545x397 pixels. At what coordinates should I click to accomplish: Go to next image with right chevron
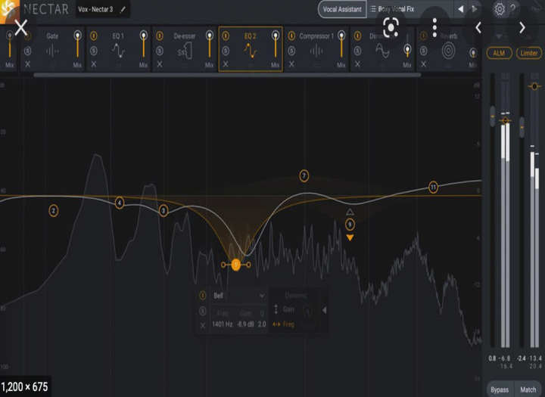[522, 27]
